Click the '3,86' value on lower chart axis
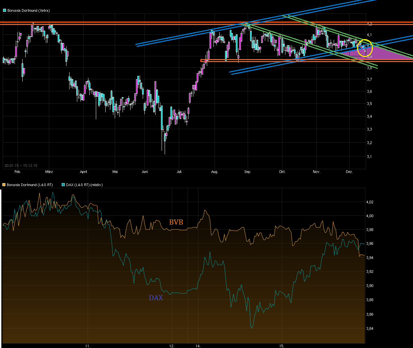The image size is (413, 348). click(370, 314)
